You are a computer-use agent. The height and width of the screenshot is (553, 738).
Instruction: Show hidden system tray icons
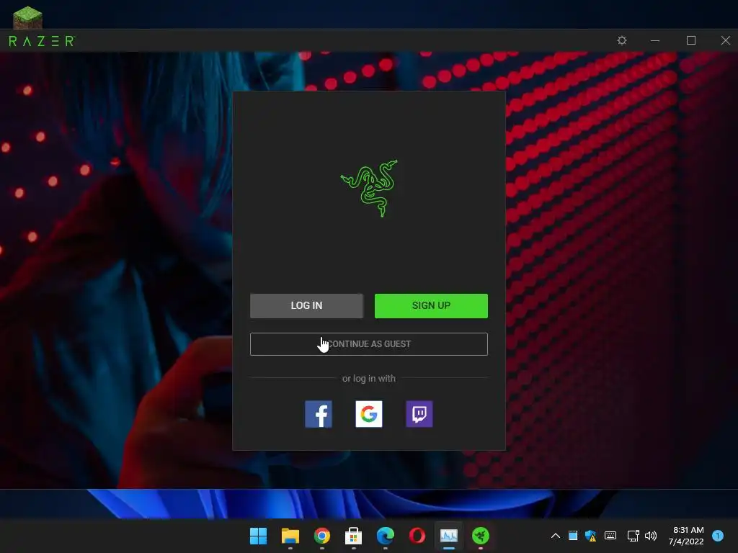pyautogui.click(x=556, y=536)
